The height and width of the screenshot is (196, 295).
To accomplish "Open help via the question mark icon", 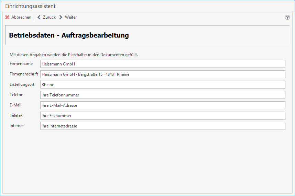I will [287, 17].
